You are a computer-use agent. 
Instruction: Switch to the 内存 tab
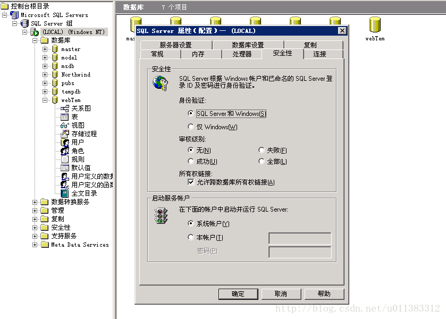tap(201, 54)
